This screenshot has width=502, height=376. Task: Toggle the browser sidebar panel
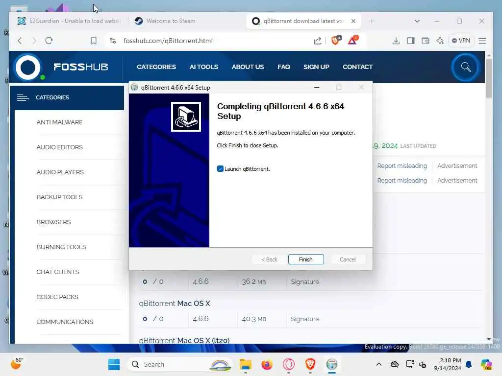411,41
